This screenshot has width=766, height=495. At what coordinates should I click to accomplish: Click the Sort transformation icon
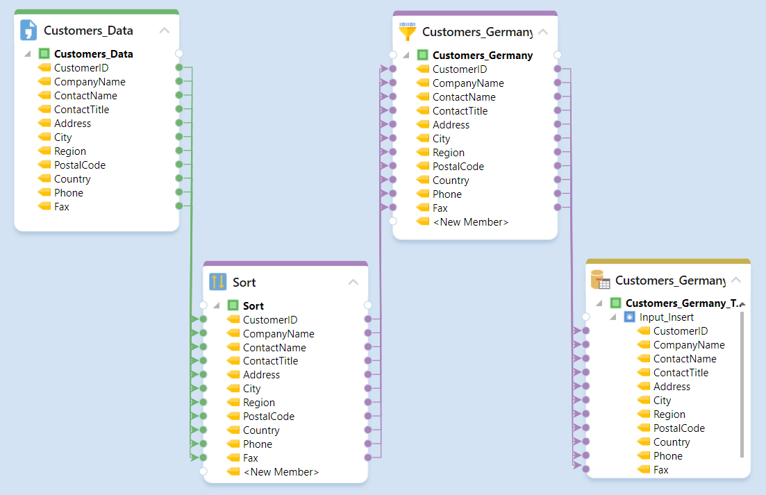[x=218, y=282]
